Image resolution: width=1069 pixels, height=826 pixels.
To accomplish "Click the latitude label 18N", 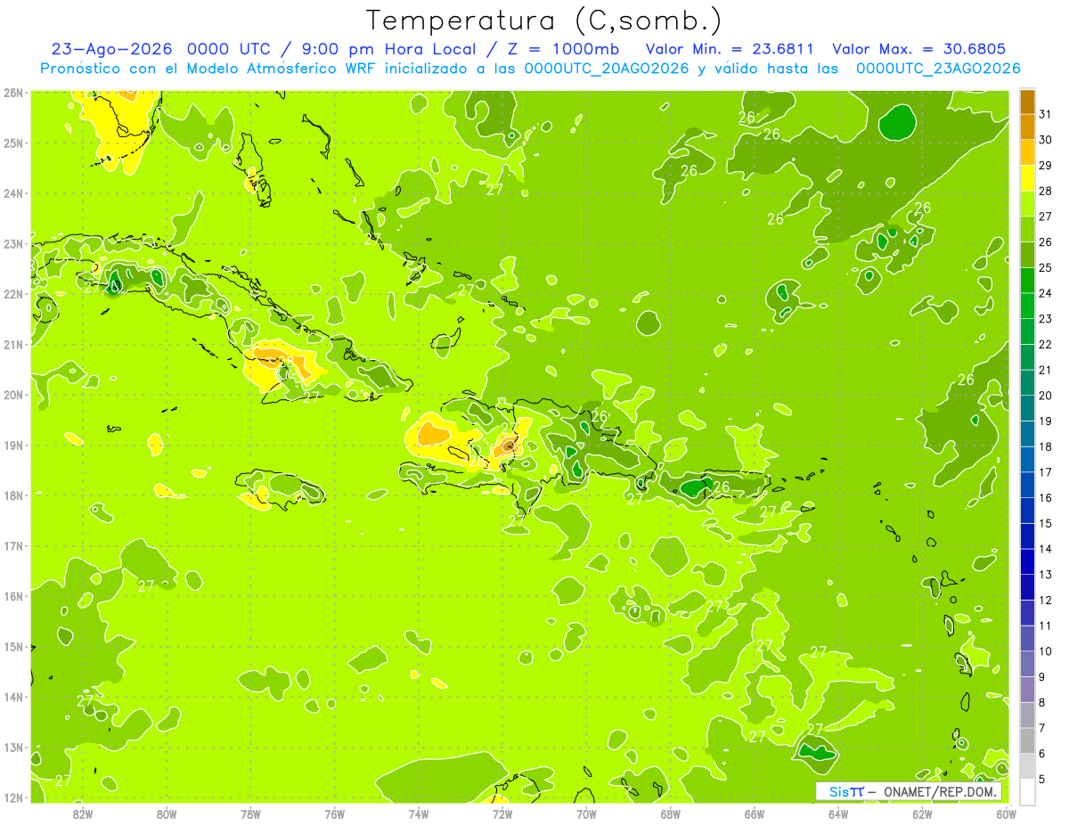I will (13, 495).
